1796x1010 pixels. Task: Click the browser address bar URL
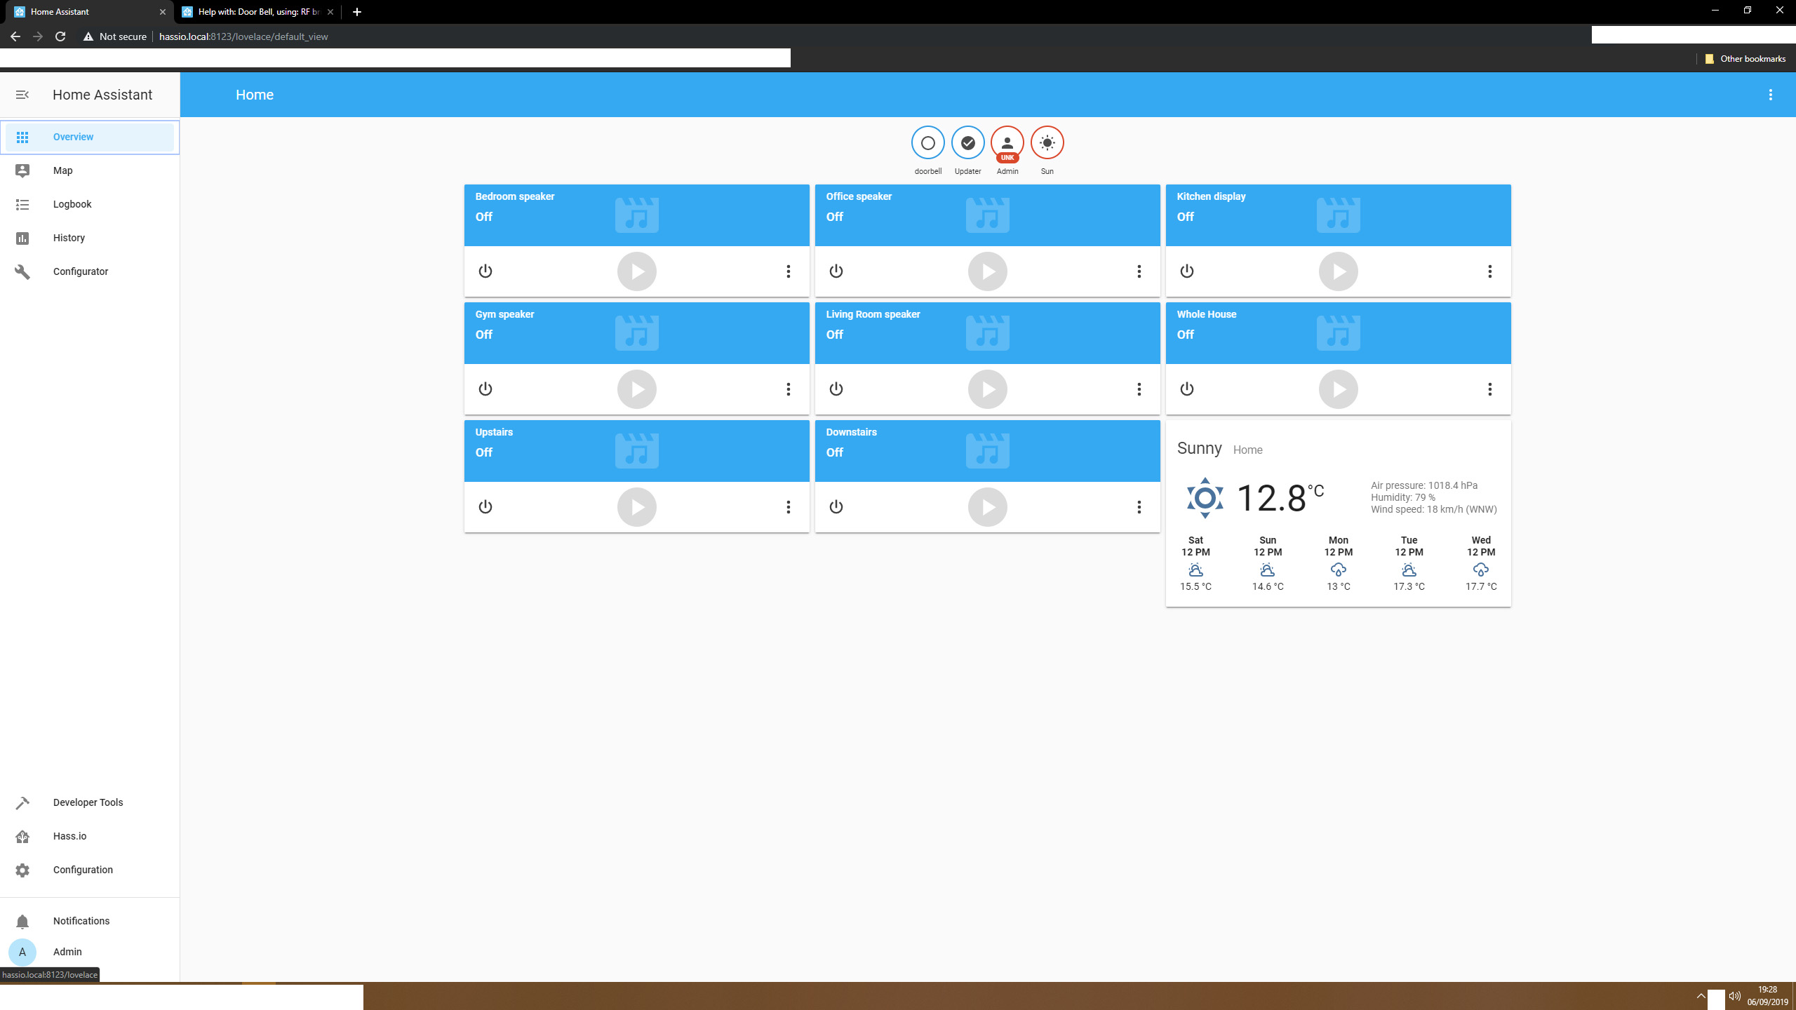pyautogui.click(x=243, y=36)
